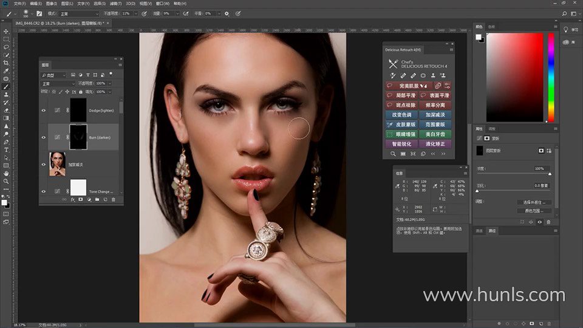583x328 pixels.
Task: Select the Move tool in the toolbar
Action: pos(6,31)
